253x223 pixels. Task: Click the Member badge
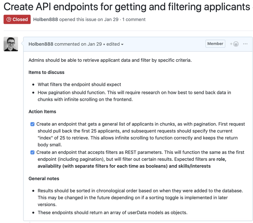pyautogui.click(x=215, y=44)
